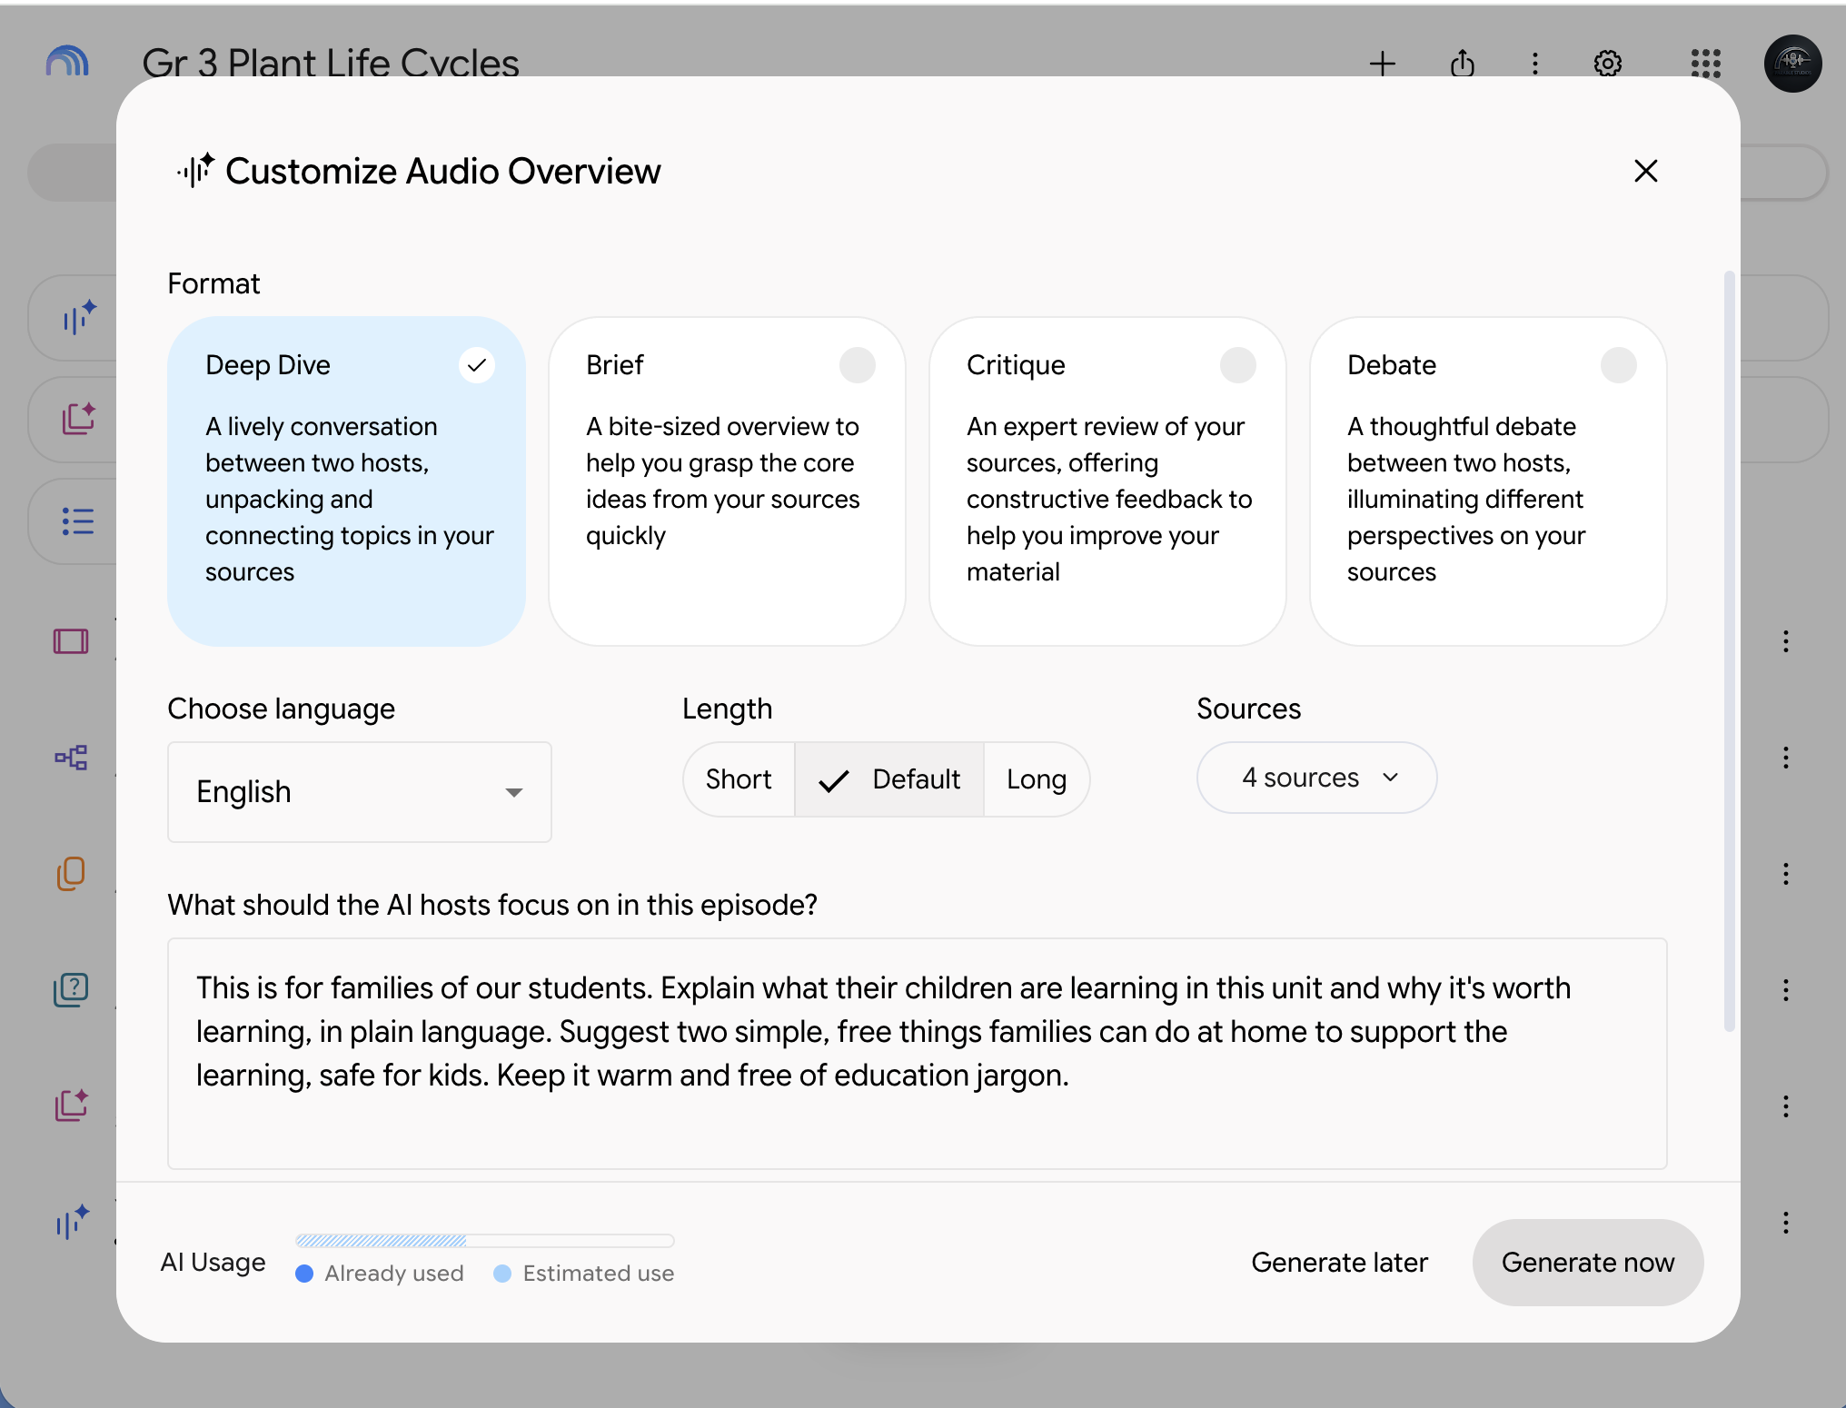Open the Google apps grid icon
1846x1408 pixels.
[x=1705, y=64]
